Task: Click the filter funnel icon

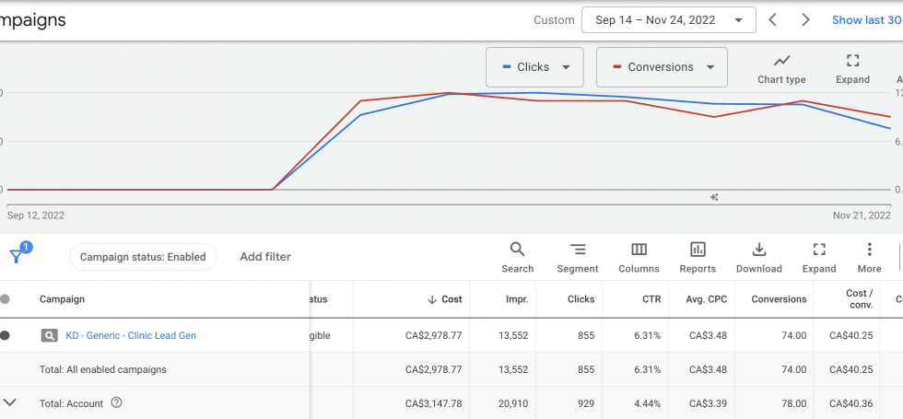Action: (18, 256)
